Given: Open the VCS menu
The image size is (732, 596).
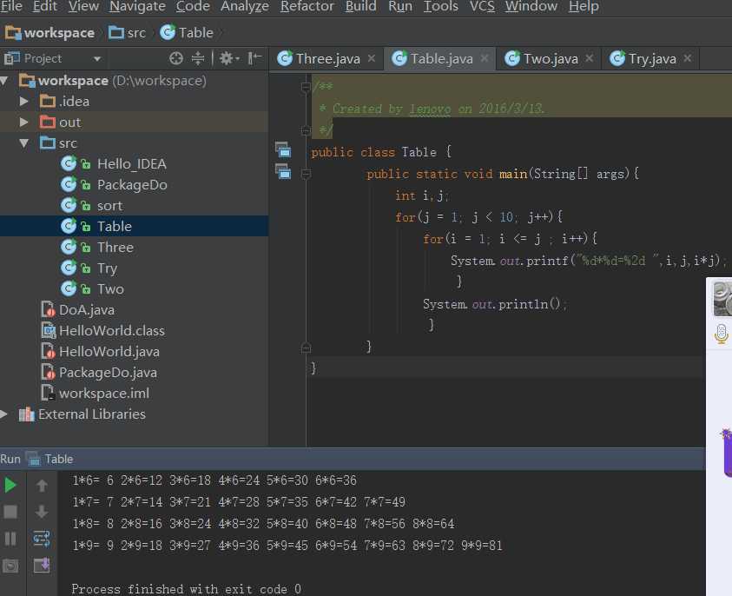Looking at the screenshot, I should click(482, 6).
